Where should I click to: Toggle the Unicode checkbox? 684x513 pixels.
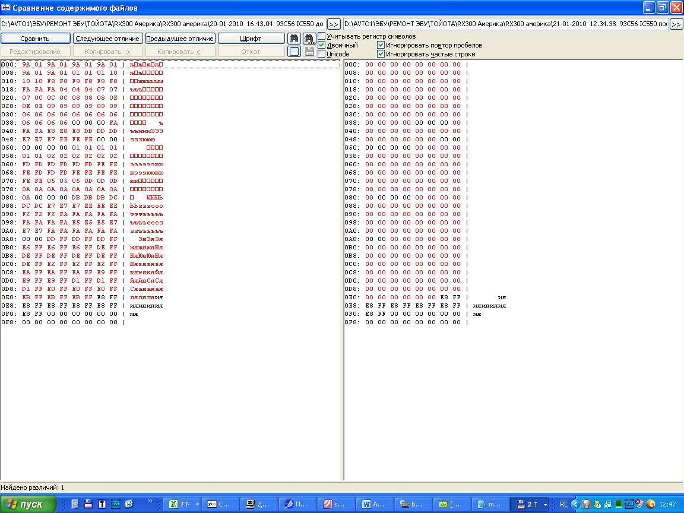pos(322,54)
